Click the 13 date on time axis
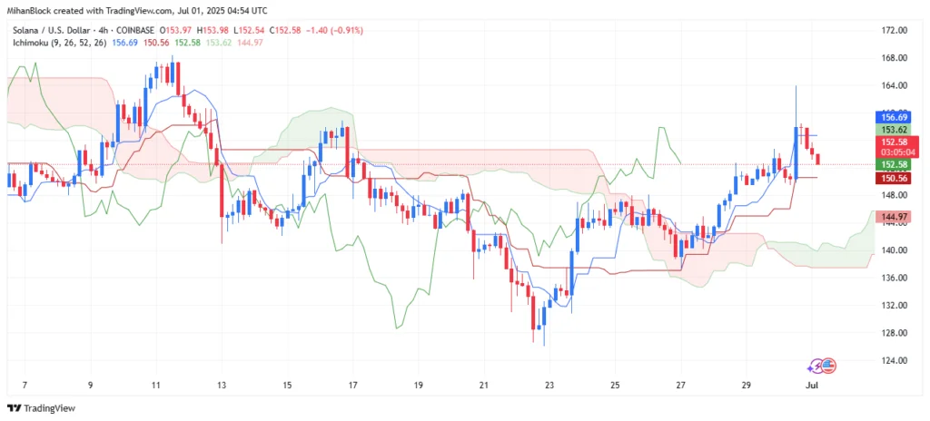The width and height of the screenshot is (930, 421). pos(222,385)
